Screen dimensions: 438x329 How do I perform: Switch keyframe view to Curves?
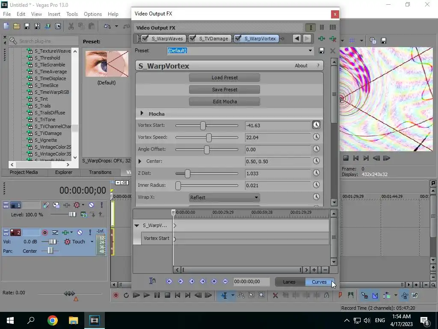[x=319, y=282]
